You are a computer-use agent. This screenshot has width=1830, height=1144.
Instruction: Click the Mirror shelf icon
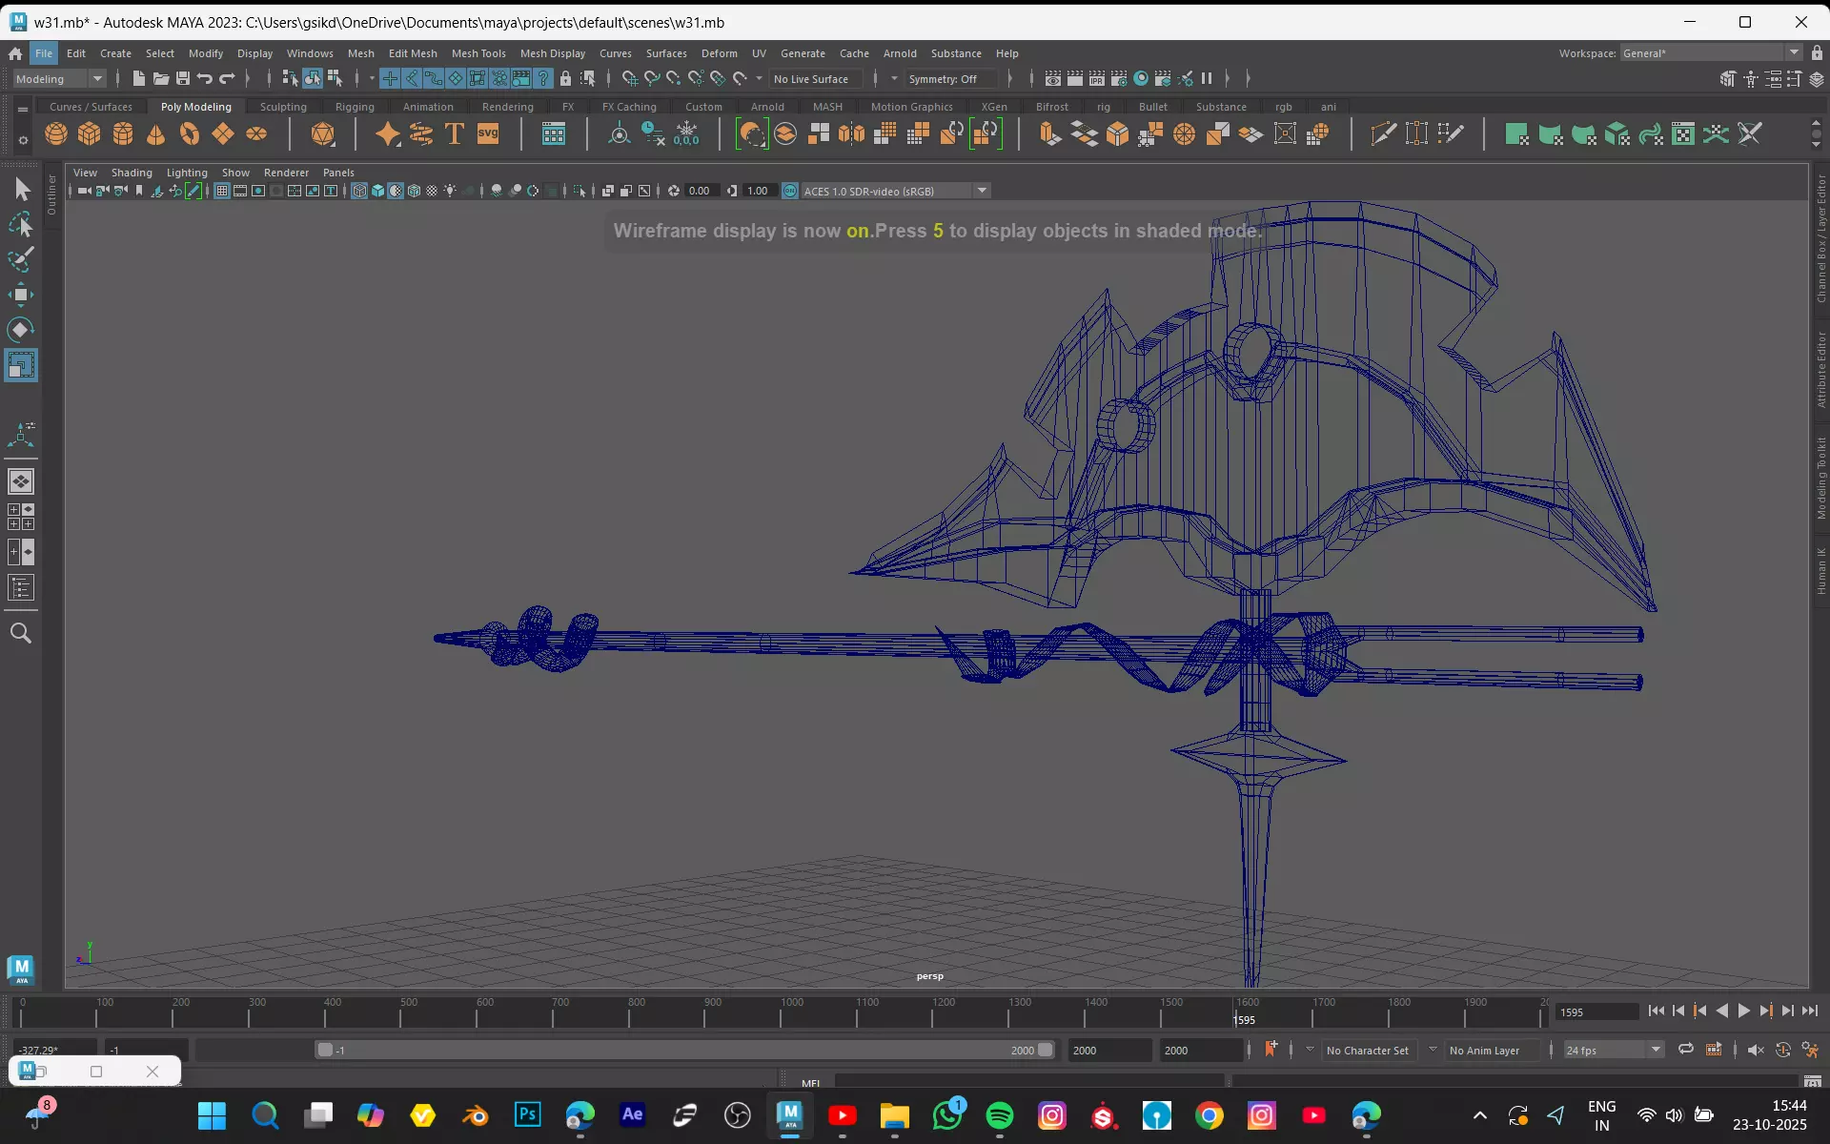pyautogui.click(x=851, y=134)
